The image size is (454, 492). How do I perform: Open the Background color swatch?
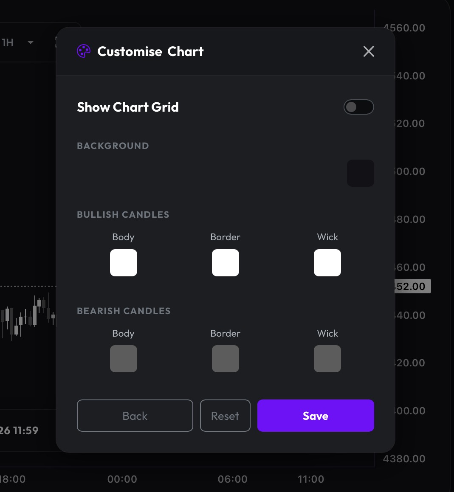point(360,173)
